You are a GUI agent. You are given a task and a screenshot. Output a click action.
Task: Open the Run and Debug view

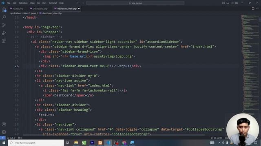tap(4, 33)
